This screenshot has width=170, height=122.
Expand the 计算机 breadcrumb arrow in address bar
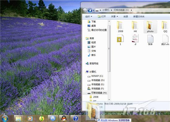112,10
